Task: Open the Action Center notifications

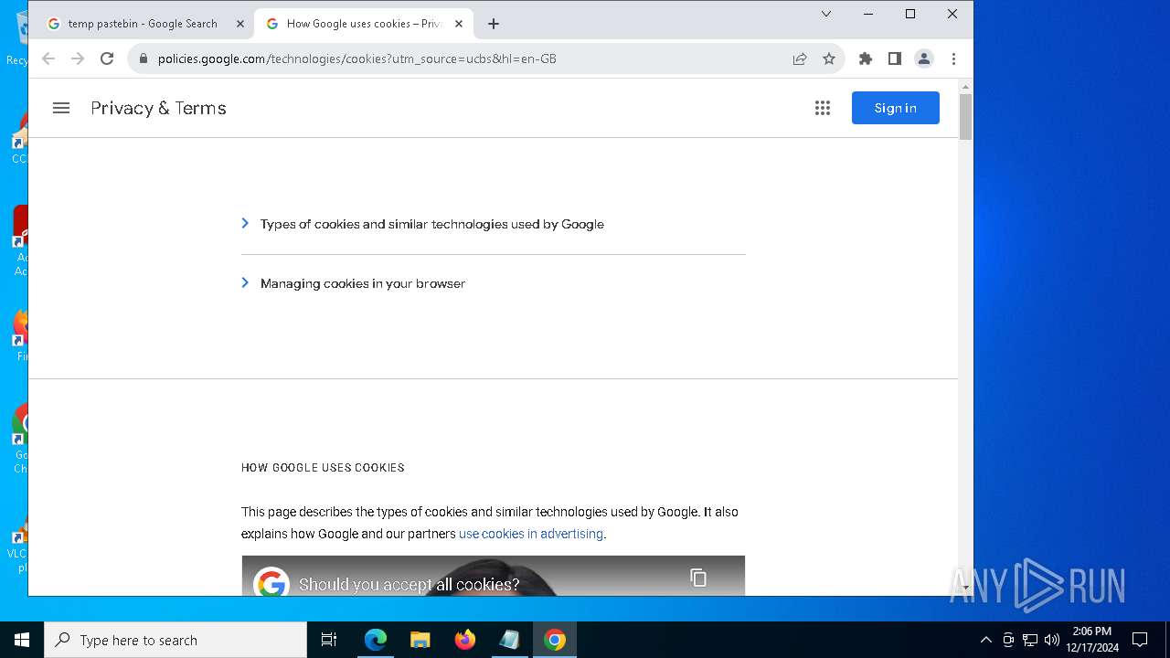Action: (1140, 640)
